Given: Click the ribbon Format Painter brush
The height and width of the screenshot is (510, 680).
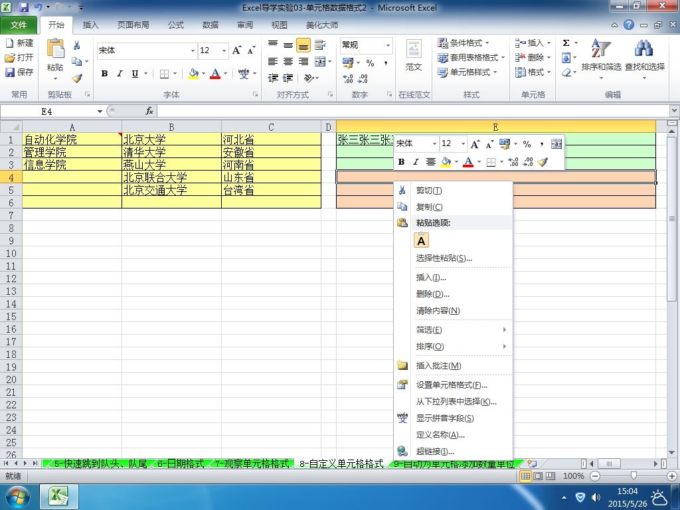Looking at the screenshot, I should tap(77, 78).
